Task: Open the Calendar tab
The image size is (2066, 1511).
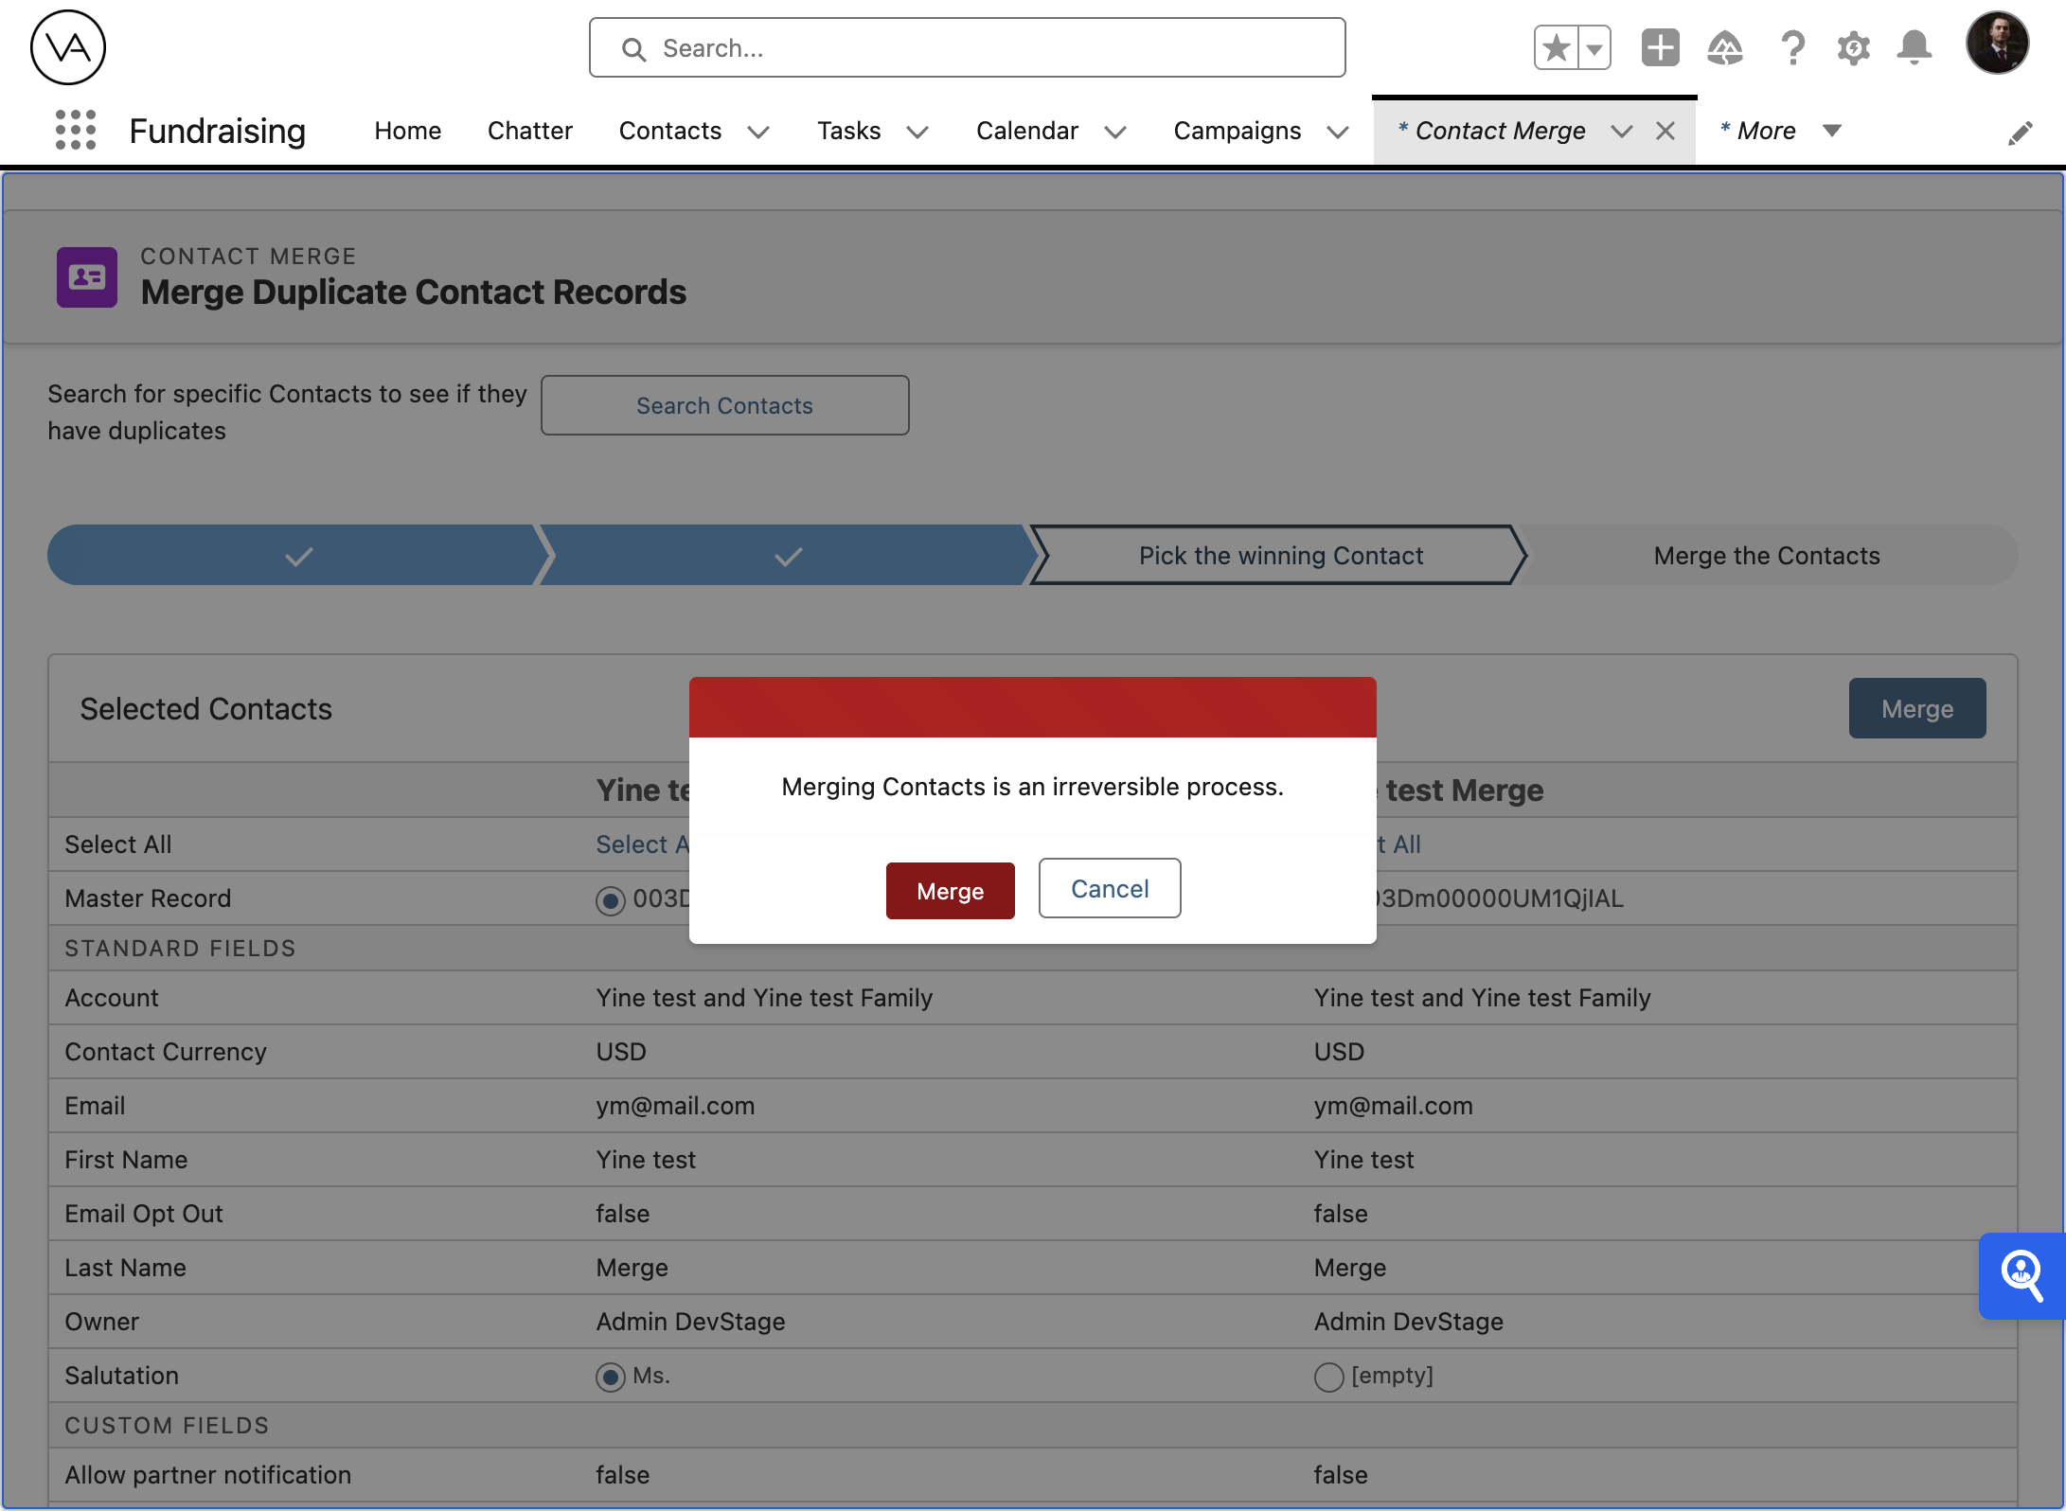Action: tap(1026, 131)
